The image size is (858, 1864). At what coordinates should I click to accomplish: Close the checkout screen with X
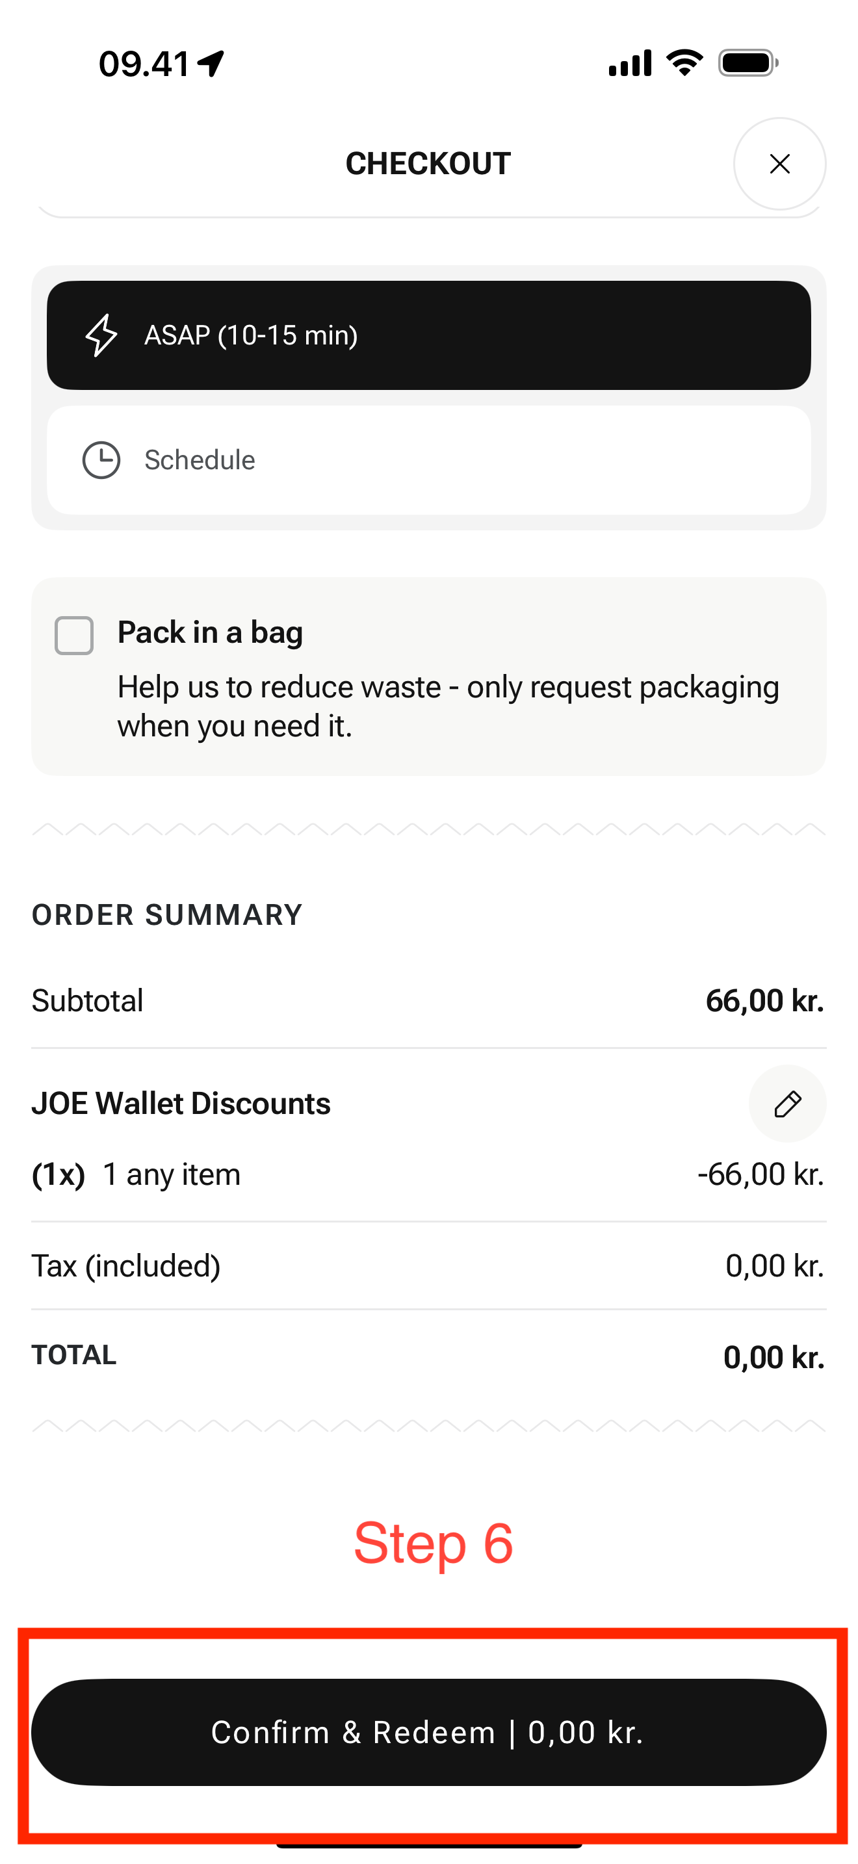click(x=779, y=164)
